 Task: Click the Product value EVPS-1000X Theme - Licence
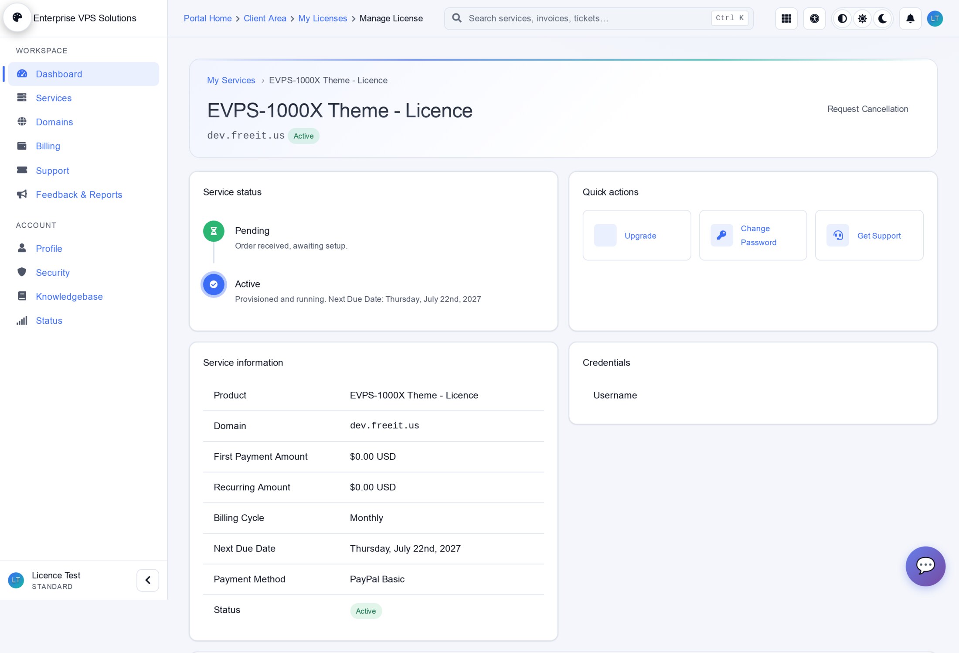[414, 395]
